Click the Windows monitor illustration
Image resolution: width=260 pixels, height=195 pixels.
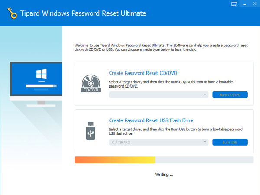click(36, 84)
